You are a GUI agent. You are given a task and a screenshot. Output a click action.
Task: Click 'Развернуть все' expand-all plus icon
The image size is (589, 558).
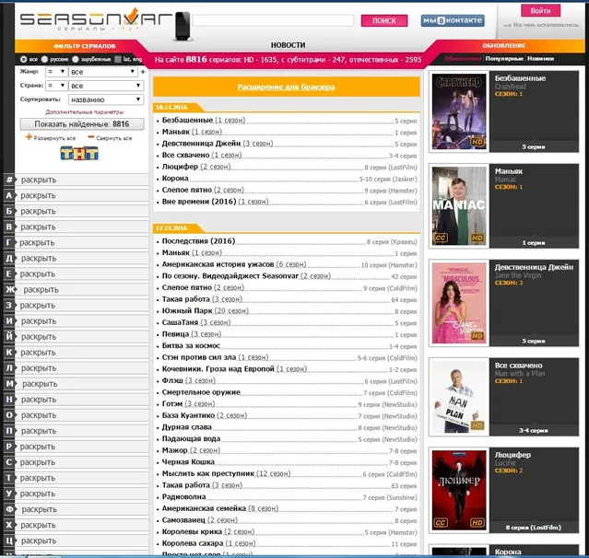(29, 138)
